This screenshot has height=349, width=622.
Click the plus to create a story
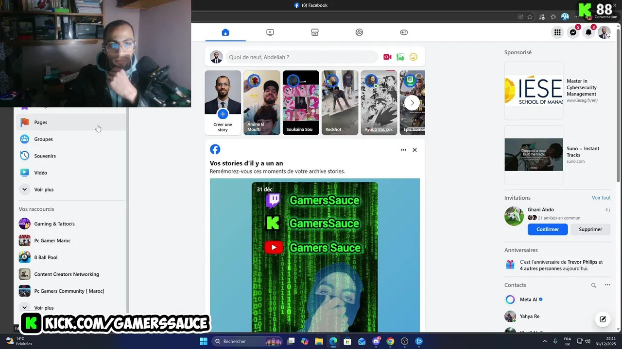tap(223, 114)
